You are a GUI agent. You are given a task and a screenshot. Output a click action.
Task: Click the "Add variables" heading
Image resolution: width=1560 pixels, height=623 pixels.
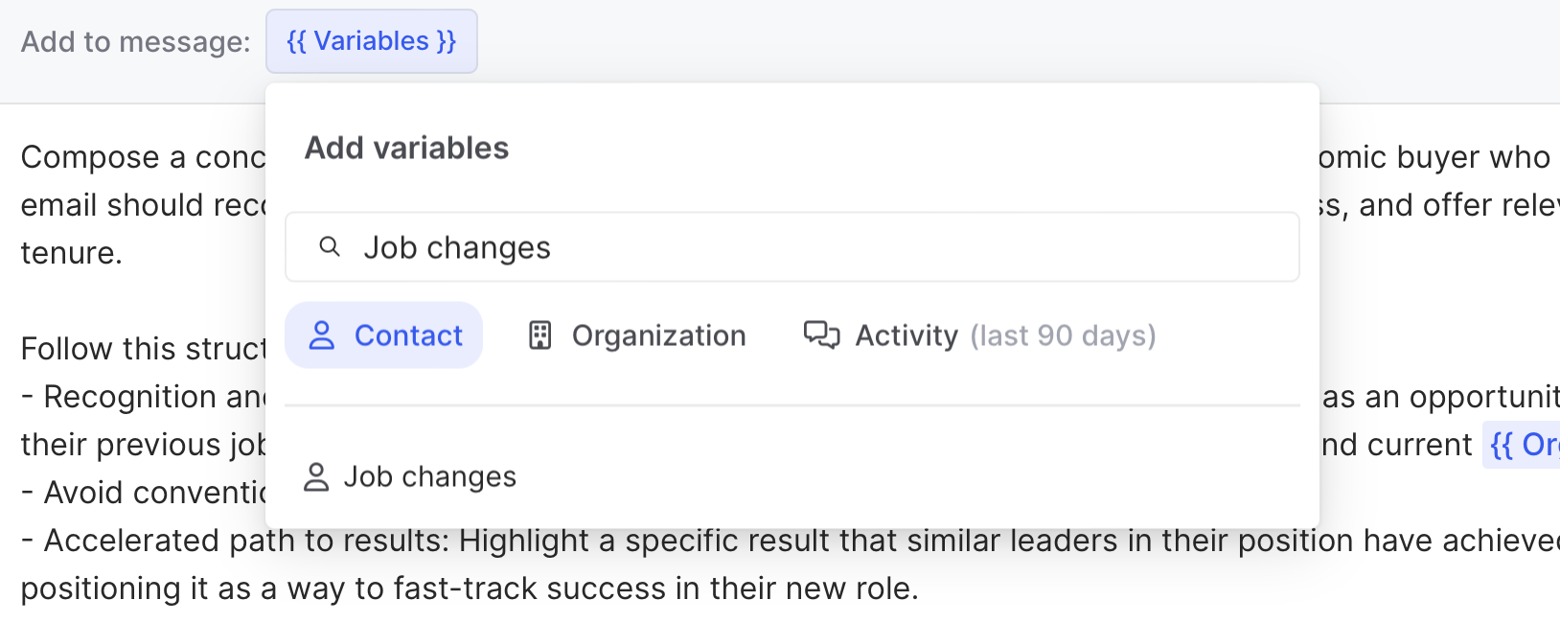(x=406, y=148)
